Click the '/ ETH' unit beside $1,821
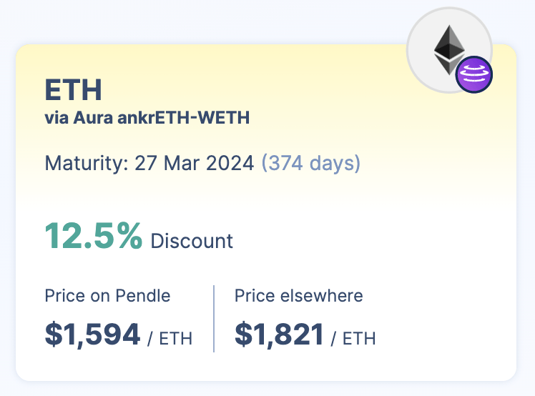Image resolution: width=535 pixels, height=396 pixels. tap(353, 339)
